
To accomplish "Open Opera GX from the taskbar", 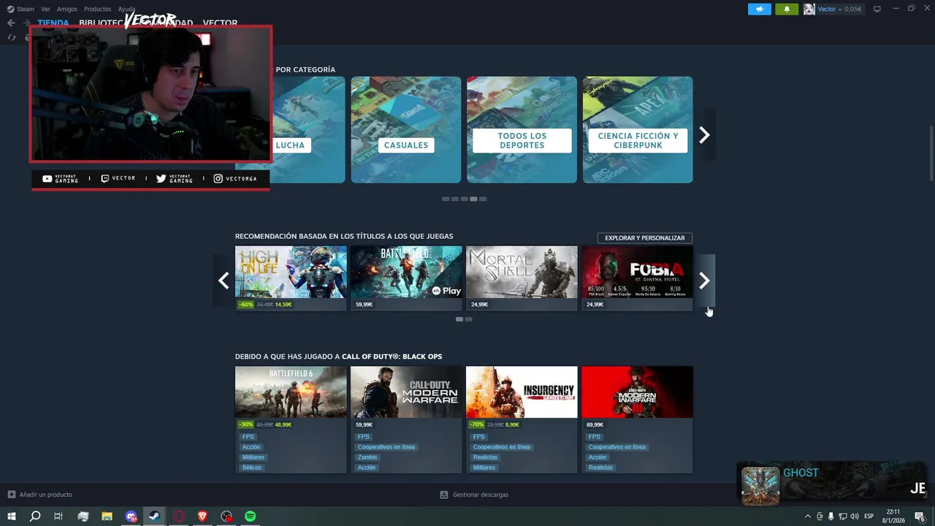I will [178, 517].
